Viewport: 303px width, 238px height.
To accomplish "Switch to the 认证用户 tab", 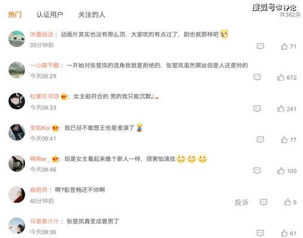I will [49, 14].
